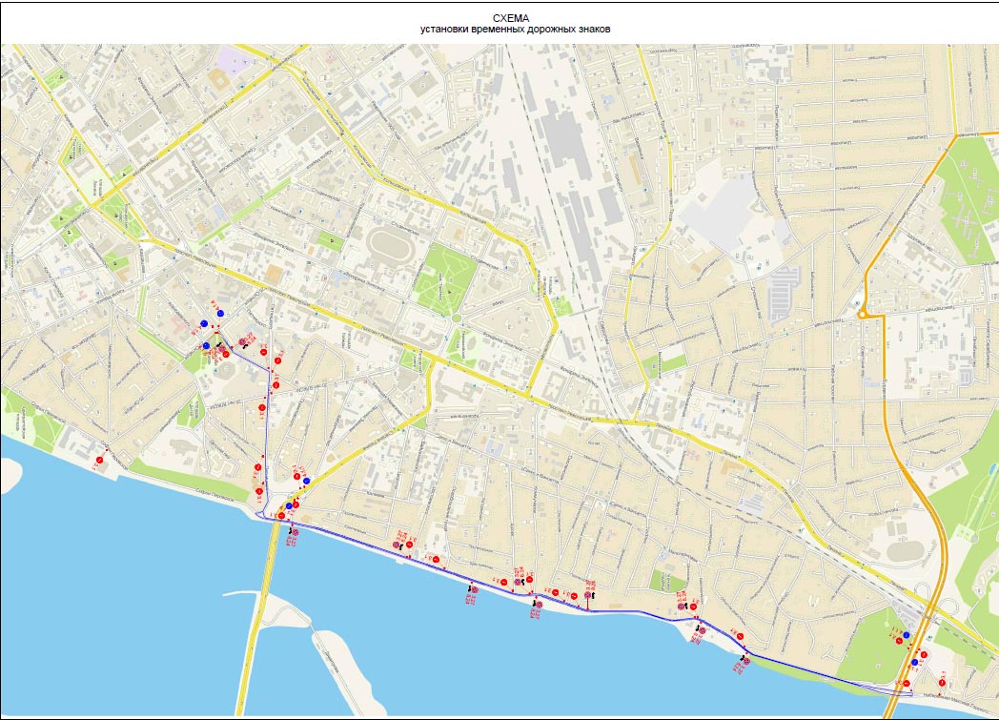Select the topmost blue sign in northwest cluster
The height and width of the screenshot is (720, 999).
[x=219, y=312]
